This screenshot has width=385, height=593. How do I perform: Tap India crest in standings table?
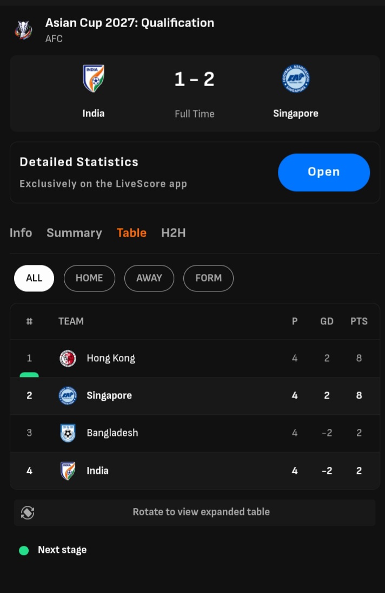click(68, 471)
